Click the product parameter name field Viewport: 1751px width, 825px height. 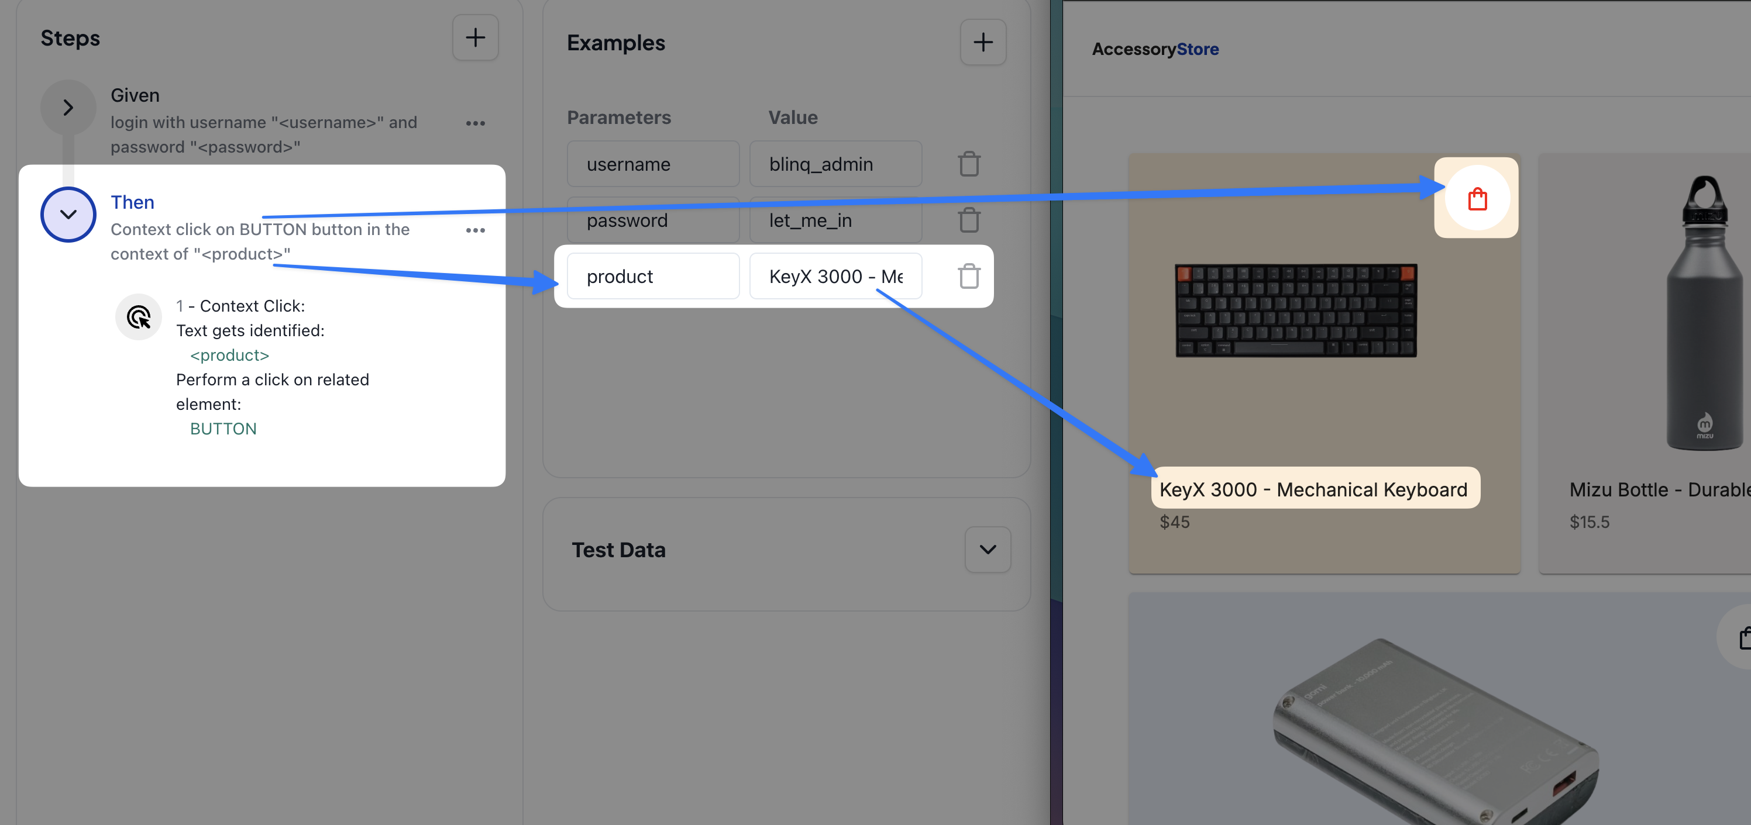(x=652, y=276)
